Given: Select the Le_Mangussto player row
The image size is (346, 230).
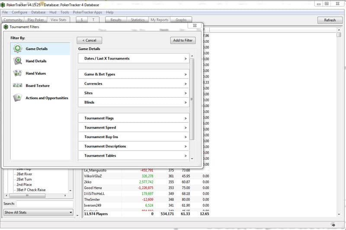Looking at the screenshot, I should [x=147, y=170].
